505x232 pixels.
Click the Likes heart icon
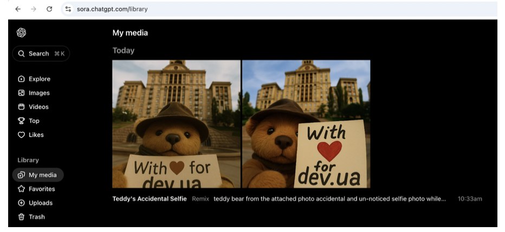21,134
